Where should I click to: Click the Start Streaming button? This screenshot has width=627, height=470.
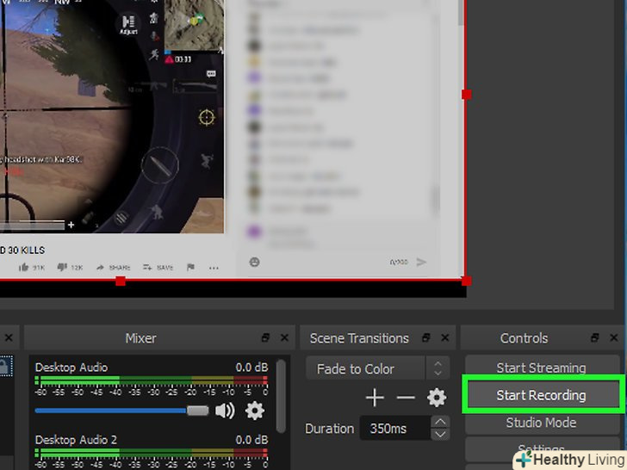(x=541, y=368)
